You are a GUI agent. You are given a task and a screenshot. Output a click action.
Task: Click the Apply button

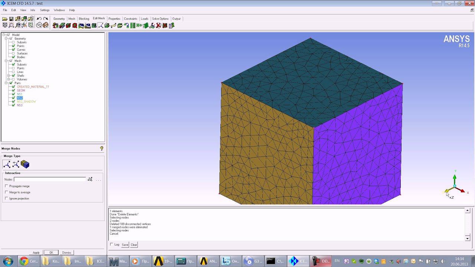[36, 253]
